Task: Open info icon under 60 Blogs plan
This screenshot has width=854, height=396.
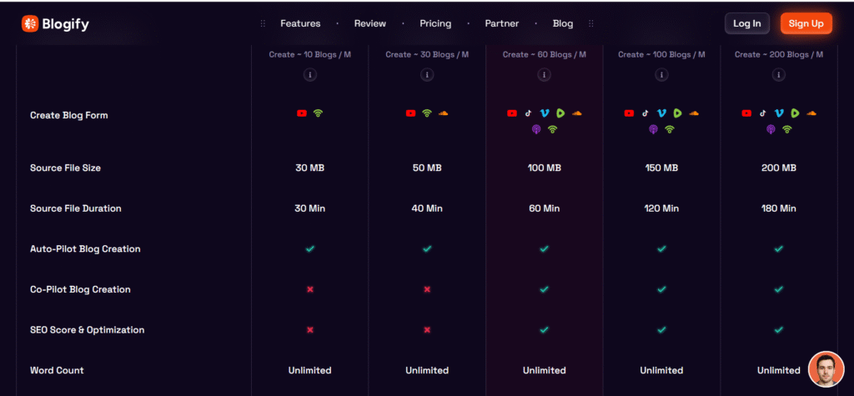Action: (544, 75)
